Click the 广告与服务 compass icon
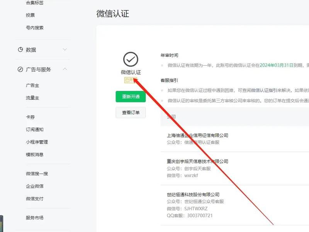This screenshot has width=309, height=232. coord(20,69)
